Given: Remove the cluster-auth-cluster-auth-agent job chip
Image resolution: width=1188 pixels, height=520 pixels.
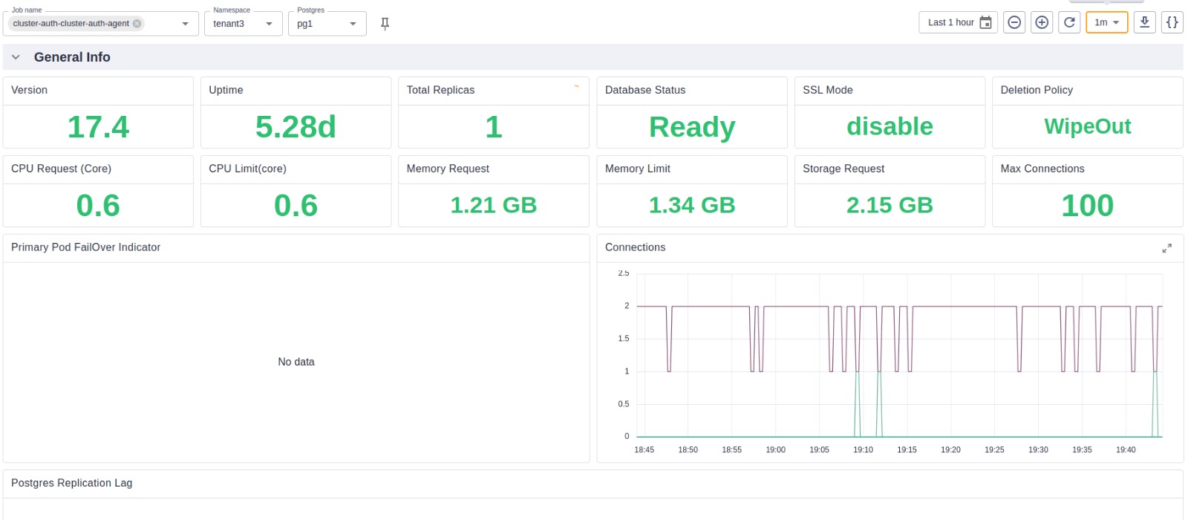Looking at the screenshot, I should [x=137, y=24].
